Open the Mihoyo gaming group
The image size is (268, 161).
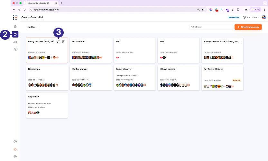tap(179, 78)
